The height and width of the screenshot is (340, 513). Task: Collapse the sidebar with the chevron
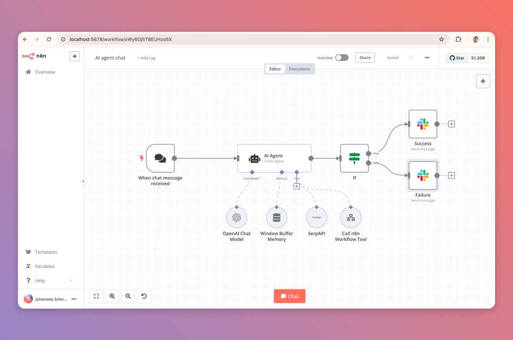(x=83, y=181)
